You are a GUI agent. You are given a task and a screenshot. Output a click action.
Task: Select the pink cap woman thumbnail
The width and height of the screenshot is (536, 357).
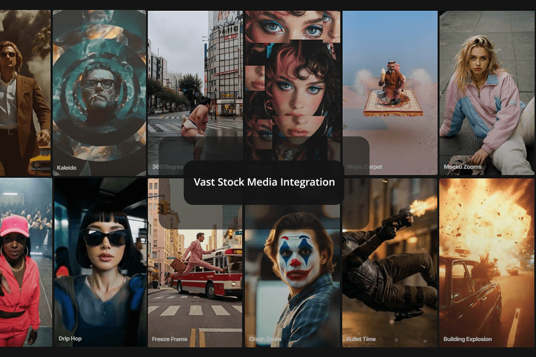pos(26,262)
